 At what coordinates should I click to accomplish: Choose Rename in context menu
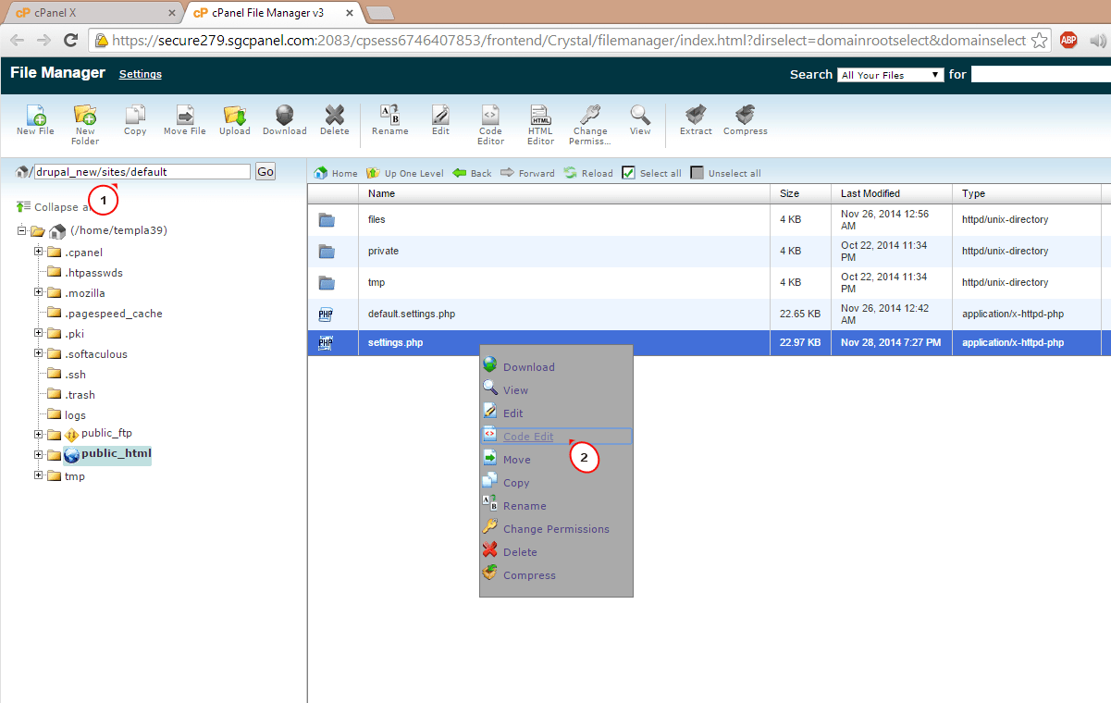click(x=525, y=506)
